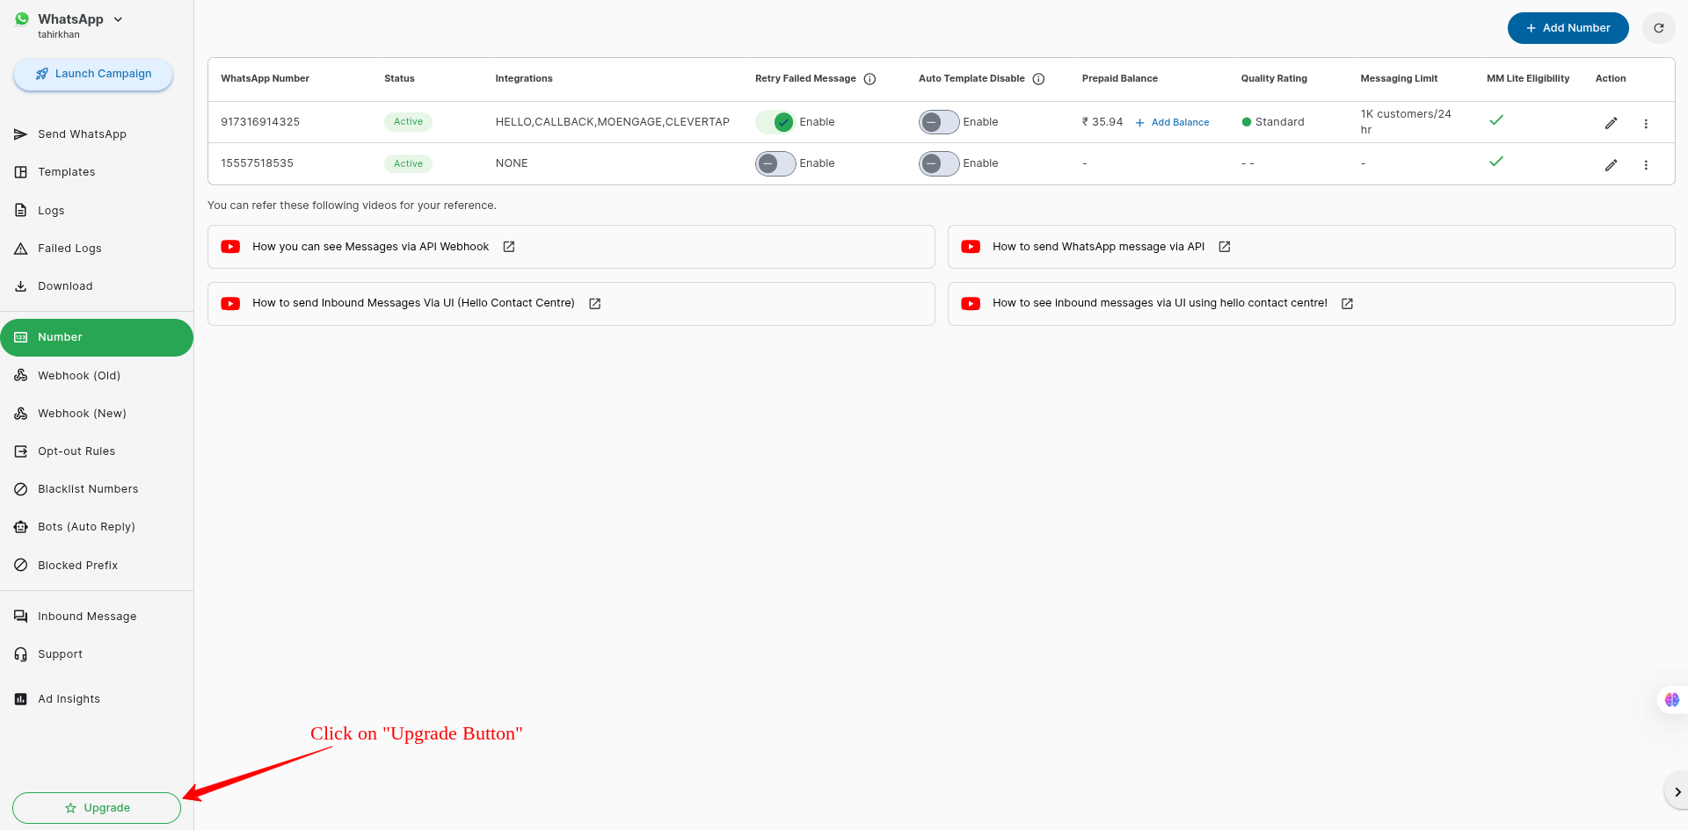Click the rocket icon in Launch Campaign
Screen dimensions: 1688x830
click(42, 74)
